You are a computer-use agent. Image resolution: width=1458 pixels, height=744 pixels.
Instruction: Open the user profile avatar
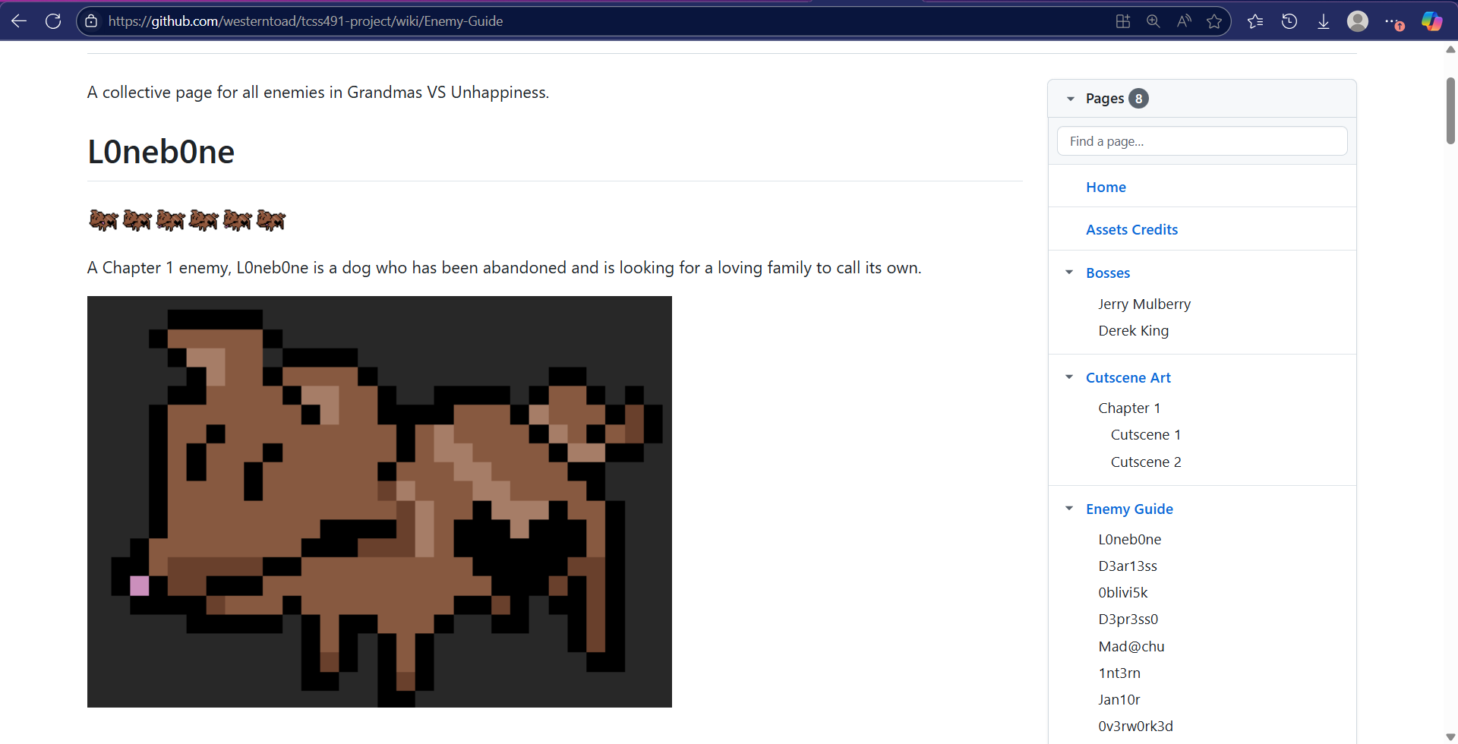coord(1358,21)
